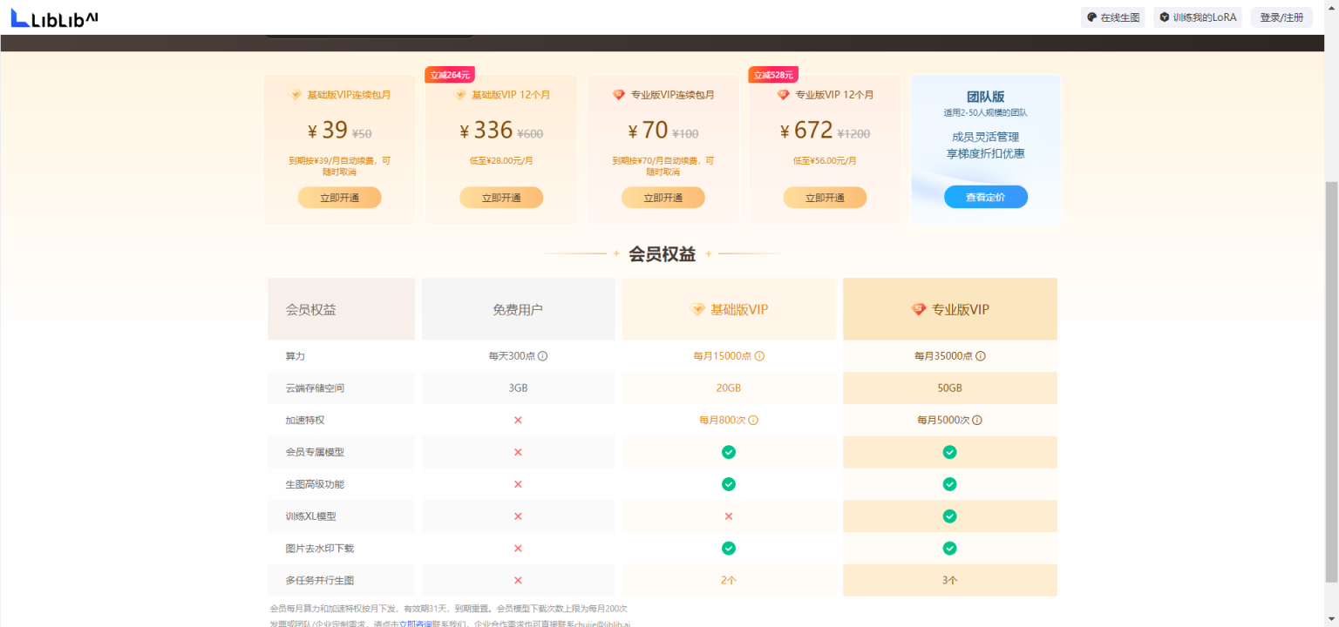Click the info icon beside 每月800次

point(753,421)
